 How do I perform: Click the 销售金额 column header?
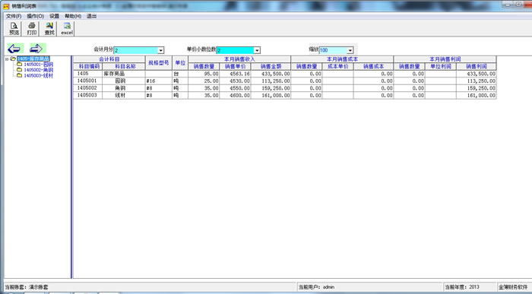pyautogui.click(x=271, y=66)
